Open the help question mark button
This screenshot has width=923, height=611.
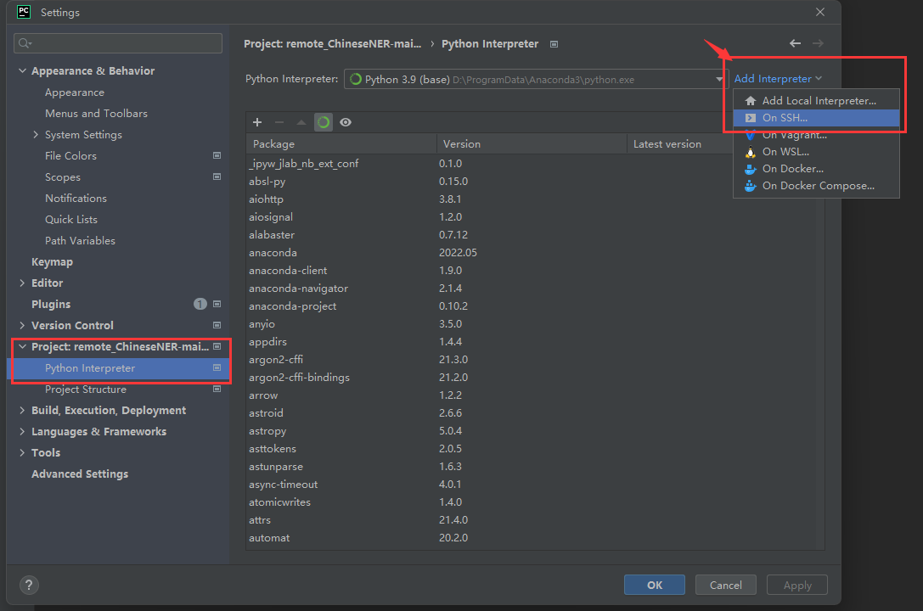[x=29, y=585]
